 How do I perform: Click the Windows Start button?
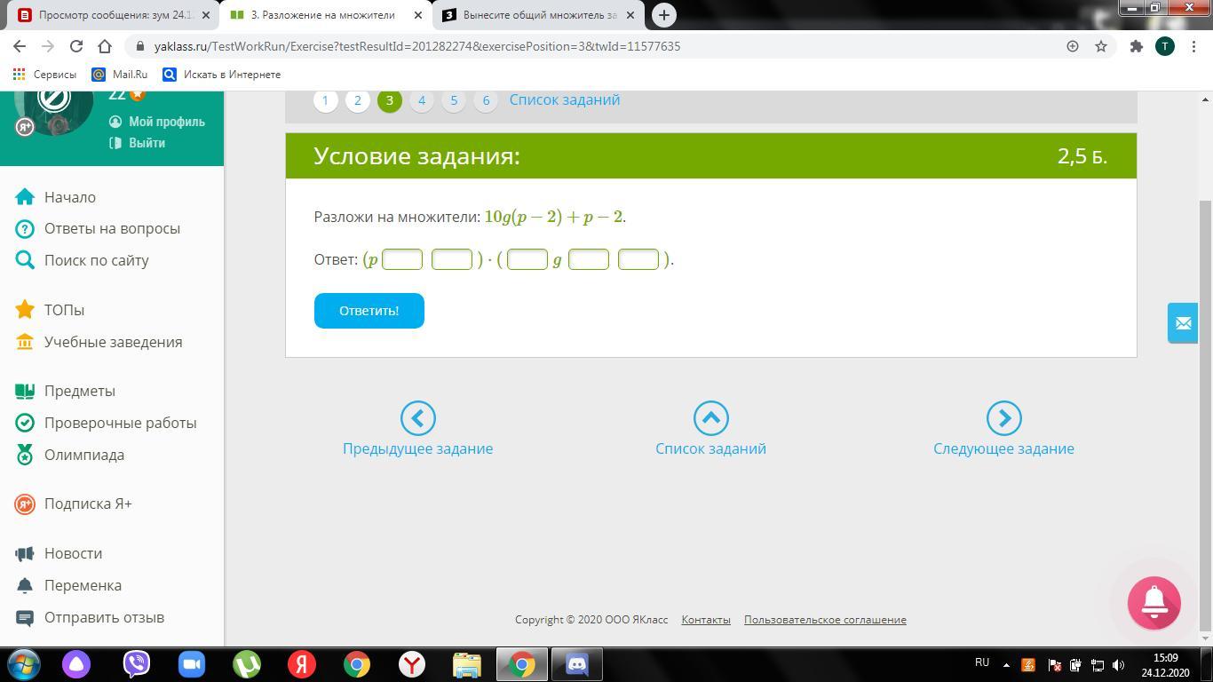pos(24,664)
